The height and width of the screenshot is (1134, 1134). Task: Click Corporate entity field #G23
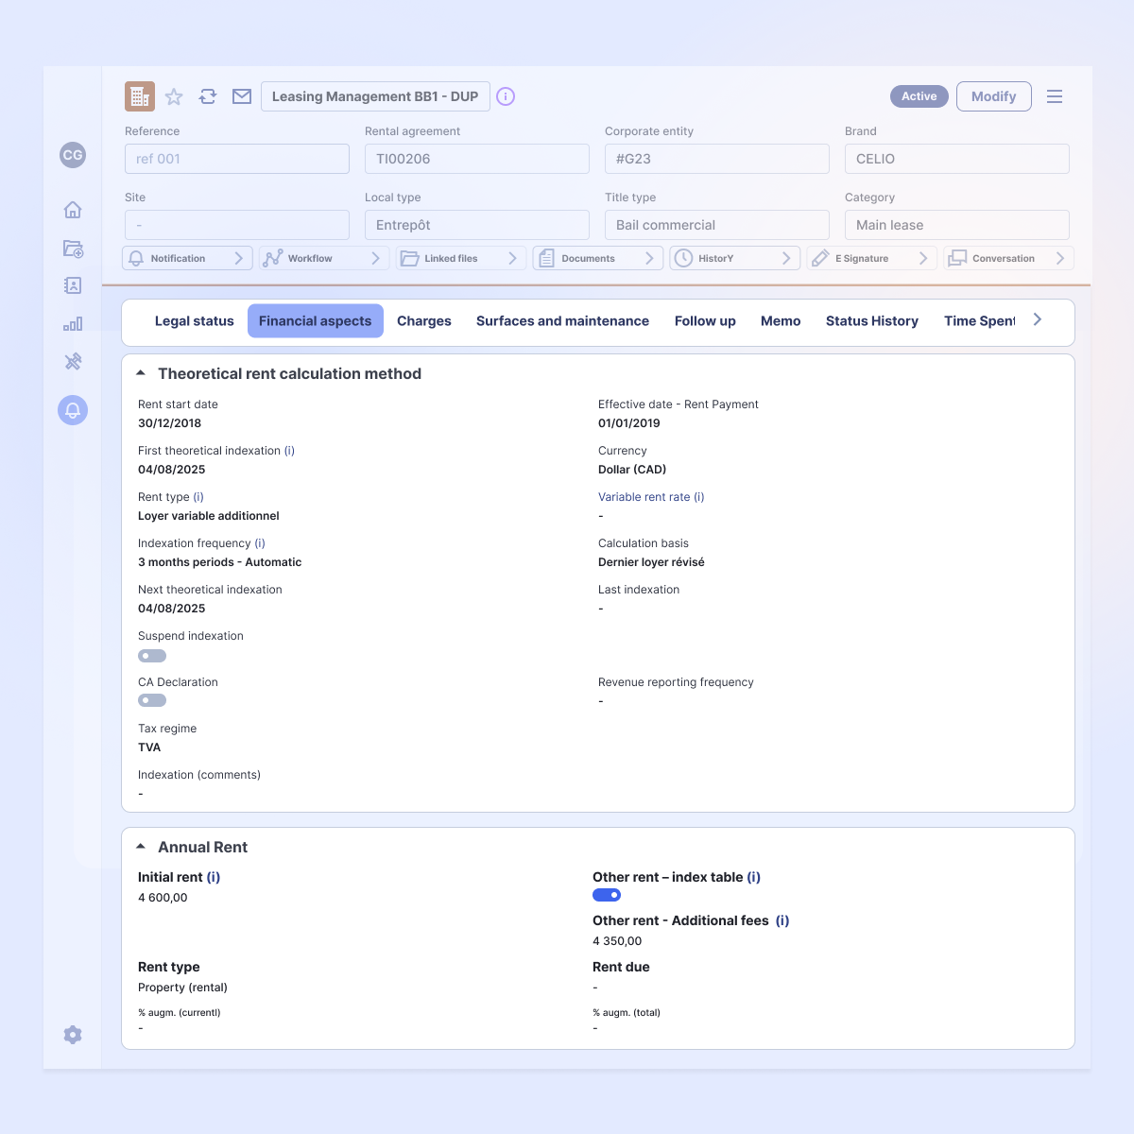click(717, 159)
